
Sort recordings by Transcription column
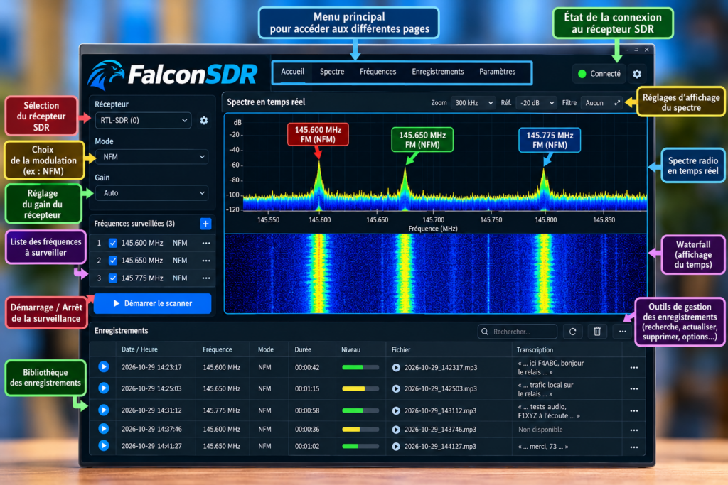pos(535,350)
